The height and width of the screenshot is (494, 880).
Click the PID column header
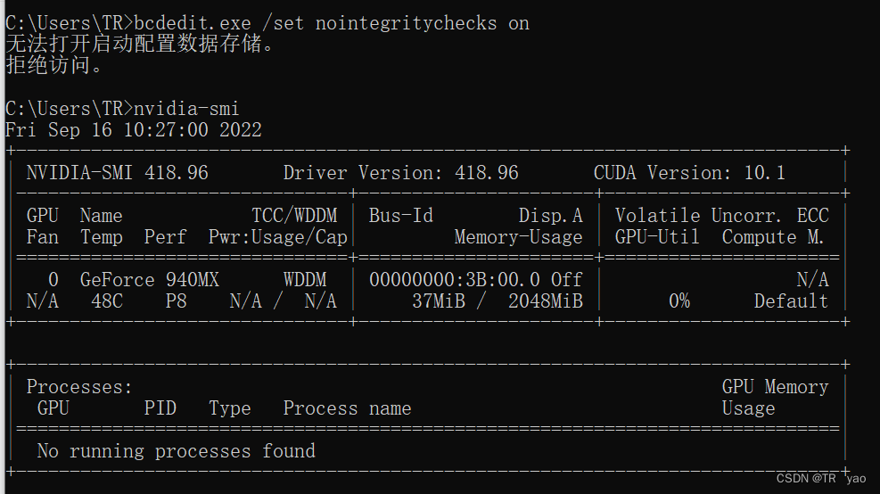tap(160, 408)
